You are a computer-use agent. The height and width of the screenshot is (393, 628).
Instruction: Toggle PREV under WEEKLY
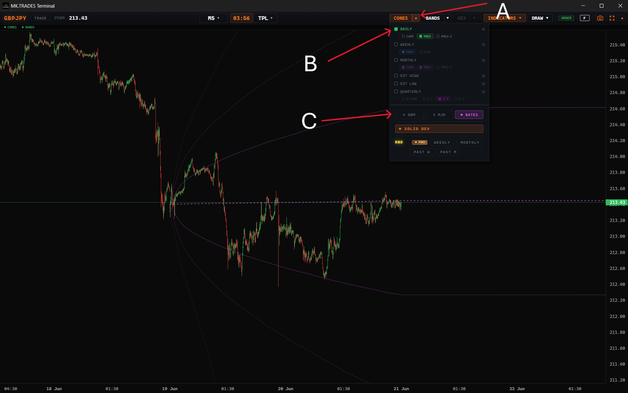tap(408, 52)
